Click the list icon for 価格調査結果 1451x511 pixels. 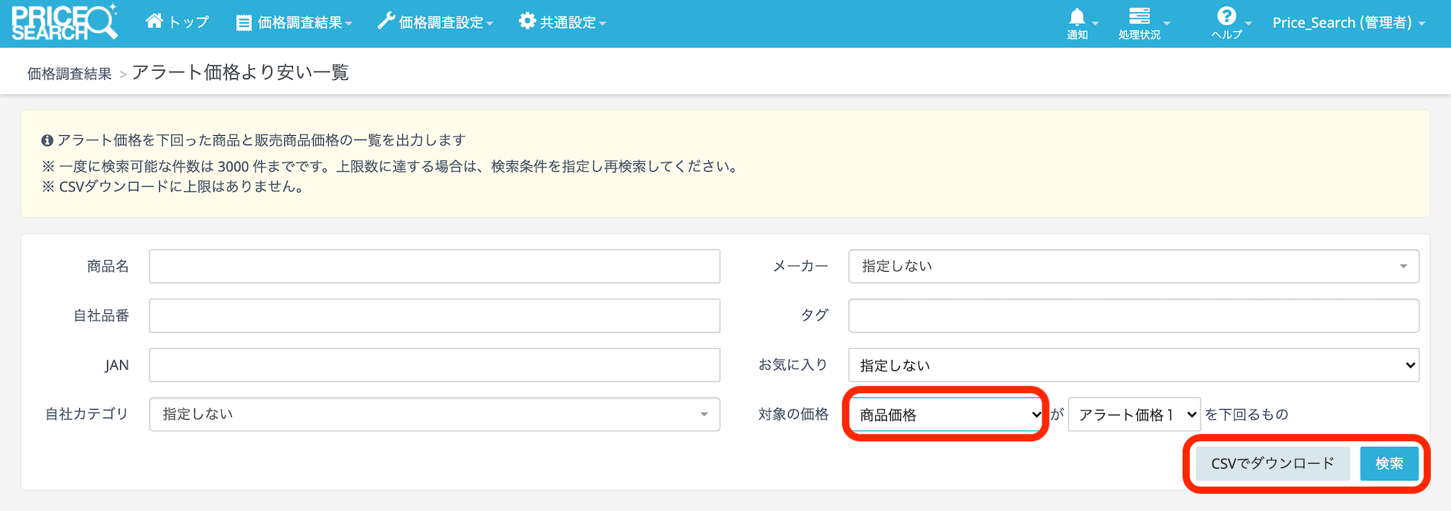pos(244,23)
